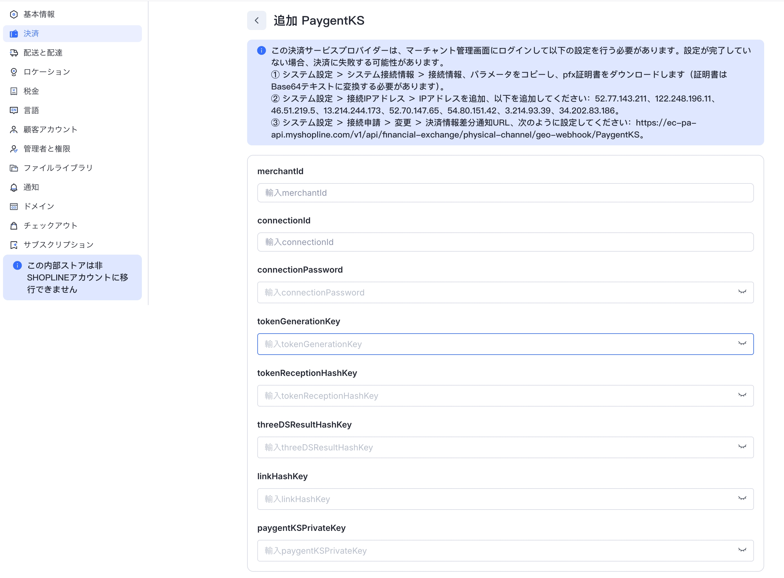
Task: Click inside the threeDSResultHashKey field
Action: click(x=505, y=447)
